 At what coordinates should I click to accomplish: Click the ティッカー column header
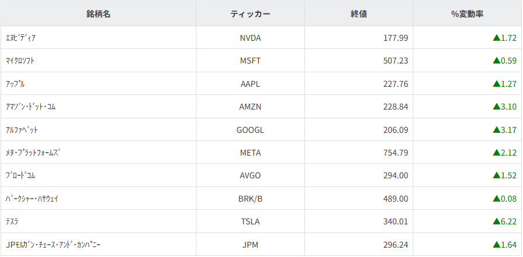point(250,14)
